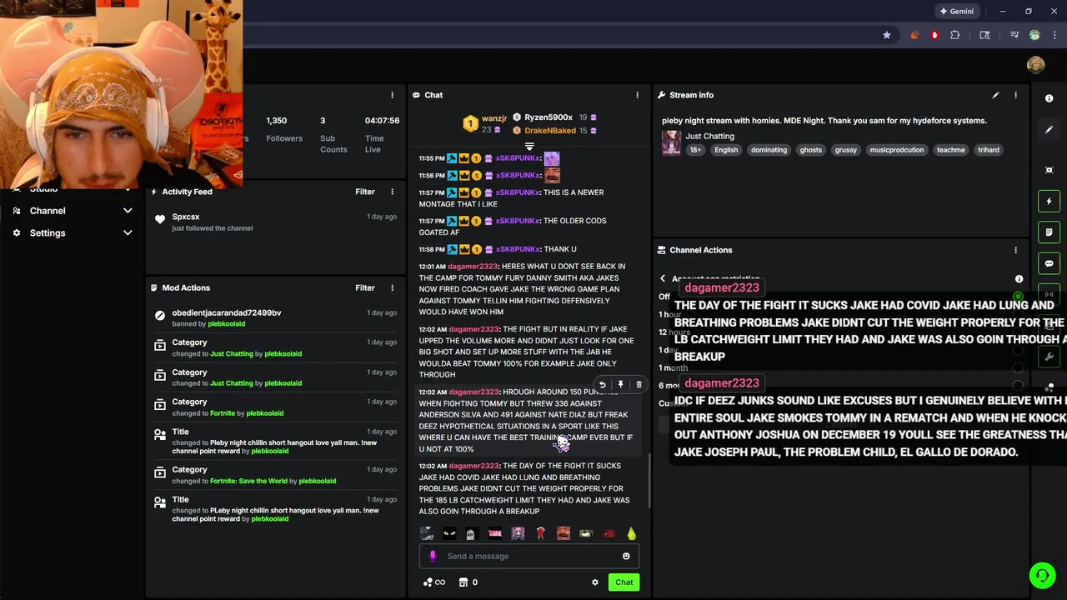This screenshot has width=1067, height=600.
Task: Click the English stream tag
Action: pyautogui.click(x=726, y=150)
